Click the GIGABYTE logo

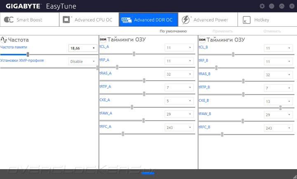[x=24, y=6]
